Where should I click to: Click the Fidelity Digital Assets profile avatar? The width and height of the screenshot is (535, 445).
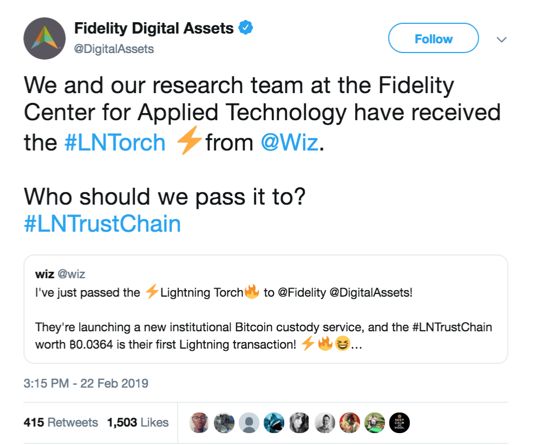(44, 38)
